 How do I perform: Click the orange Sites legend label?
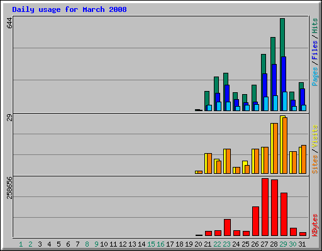point(314,164)
